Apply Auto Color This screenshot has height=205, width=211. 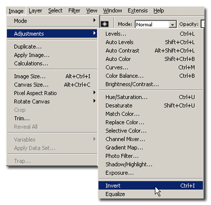[150, 59]
